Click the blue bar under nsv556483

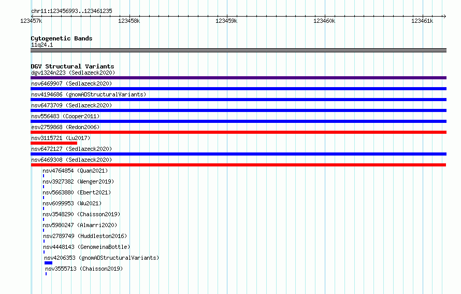point(238,121)
